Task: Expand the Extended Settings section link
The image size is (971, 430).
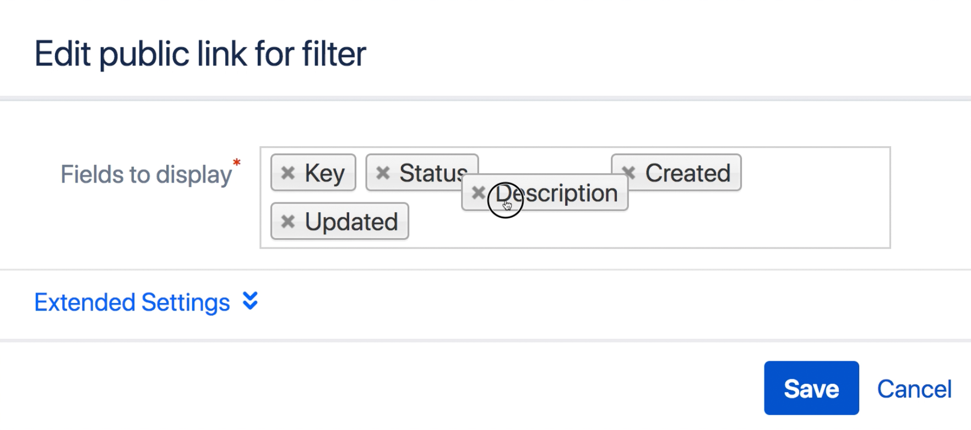Action: tap(132, 302)
